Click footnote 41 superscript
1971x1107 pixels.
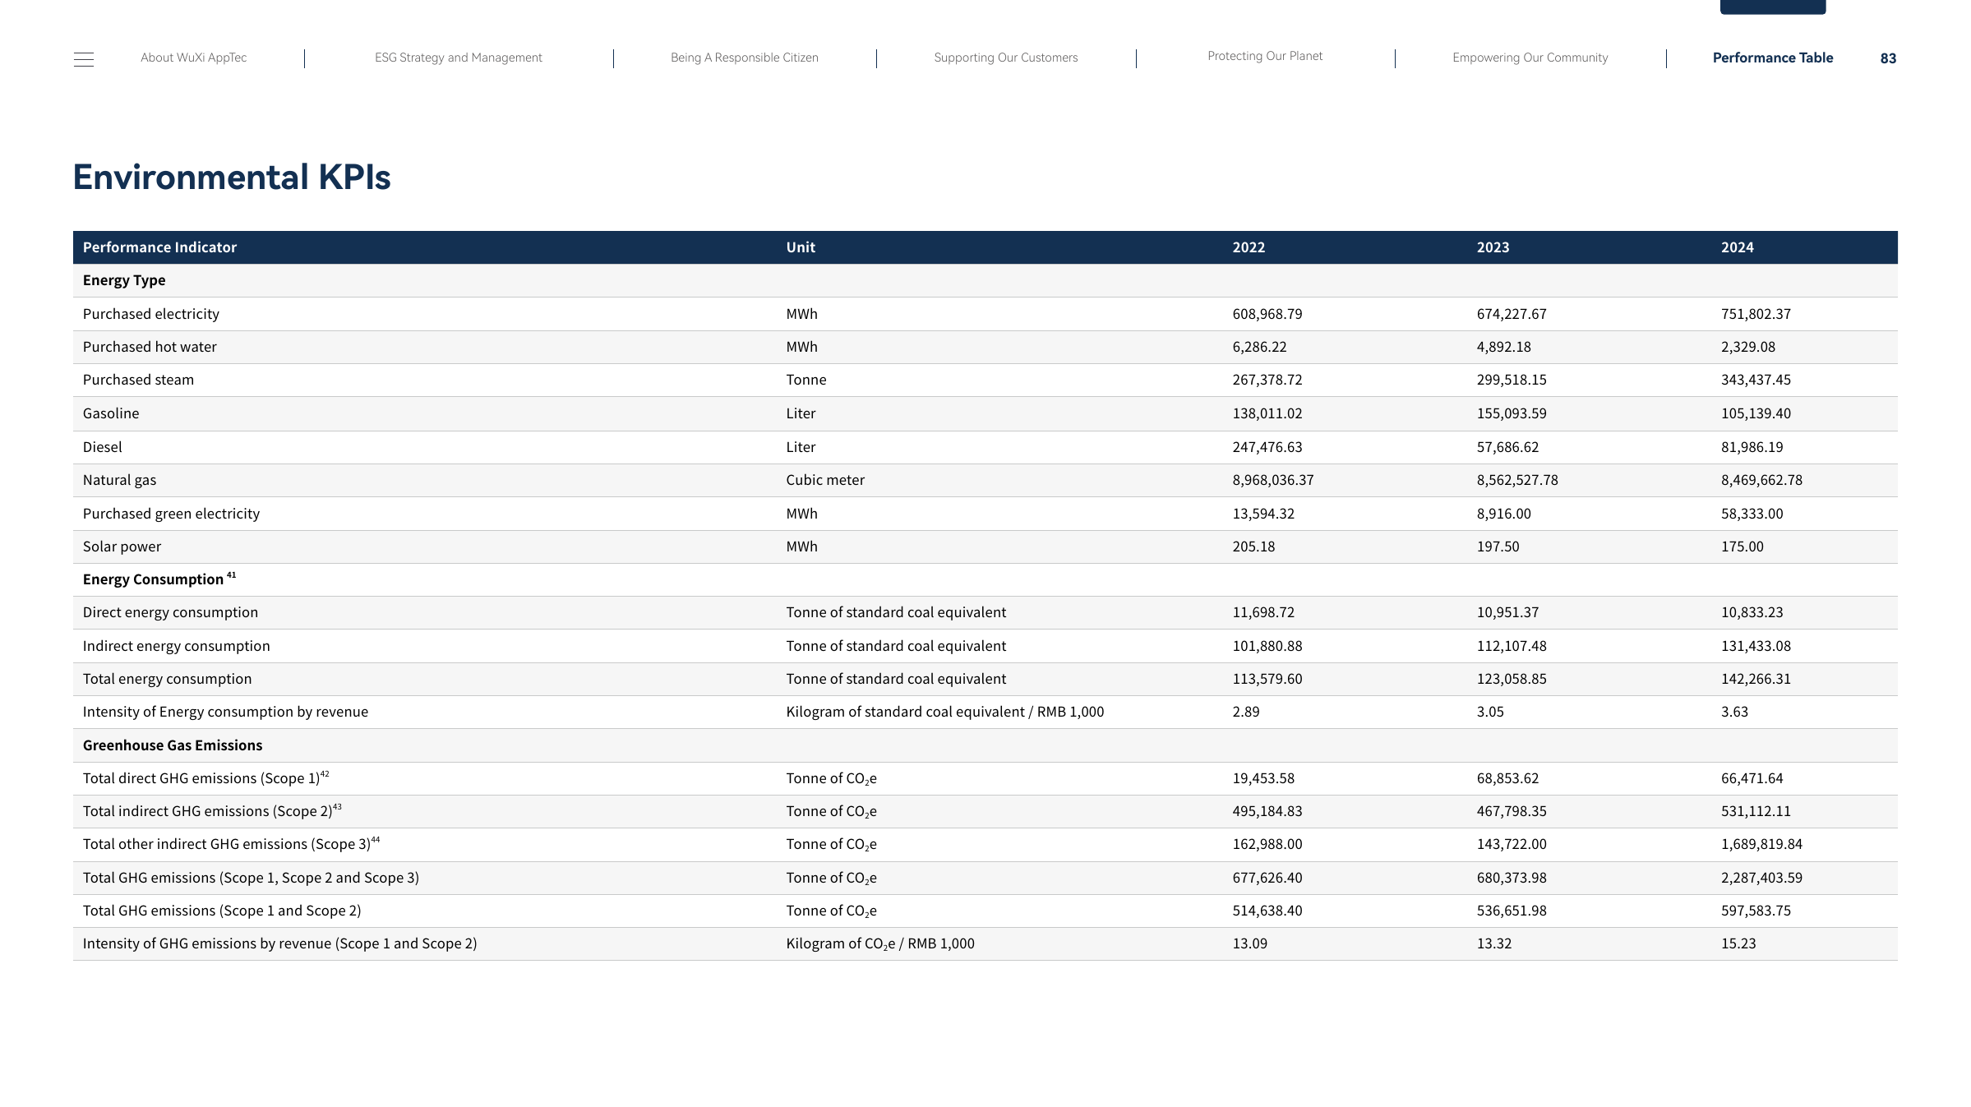click(232, 575)
